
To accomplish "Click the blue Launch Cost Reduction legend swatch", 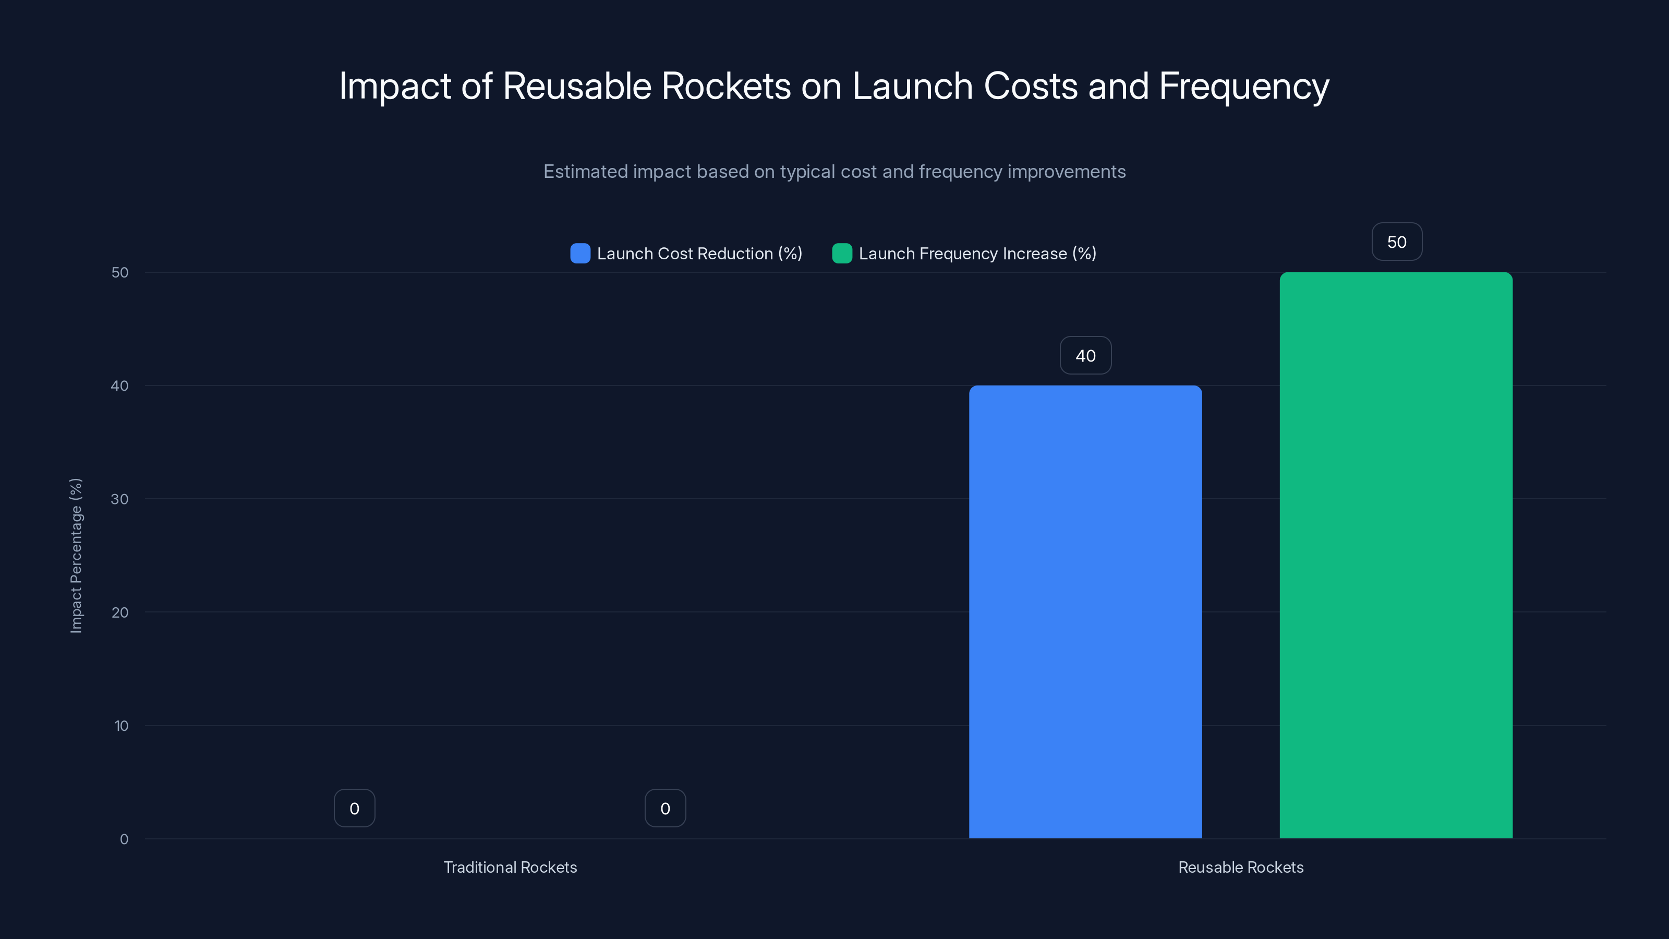I will pyautogui.click(x=580, y=254).
